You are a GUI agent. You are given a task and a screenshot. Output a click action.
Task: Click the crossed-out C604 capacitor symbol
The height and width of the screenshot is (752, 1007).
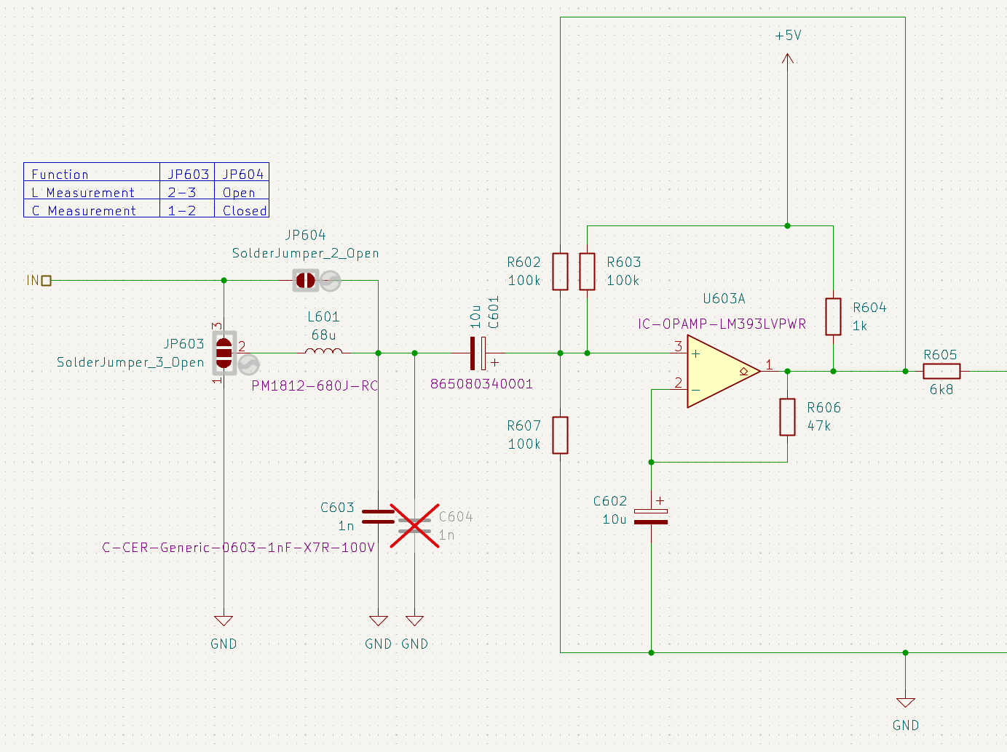point(414,525)
